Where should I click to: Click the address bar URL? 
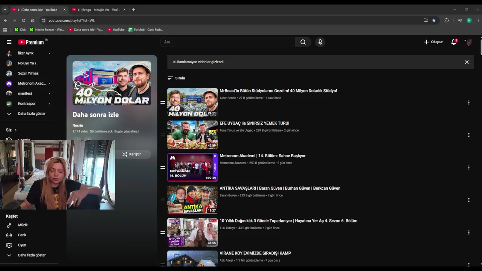72,20
